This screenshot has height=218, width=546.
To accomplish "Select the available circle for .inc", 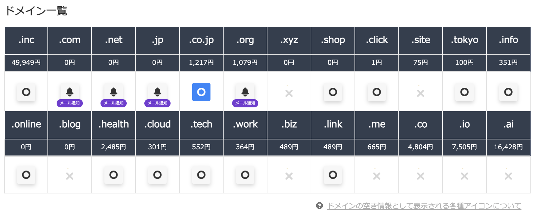I will (x=26, y=92).
